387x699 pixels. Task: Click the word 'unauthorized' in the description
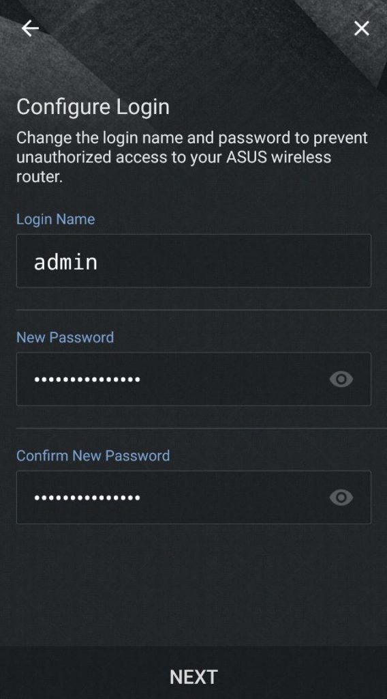click(x=63, y=158)
